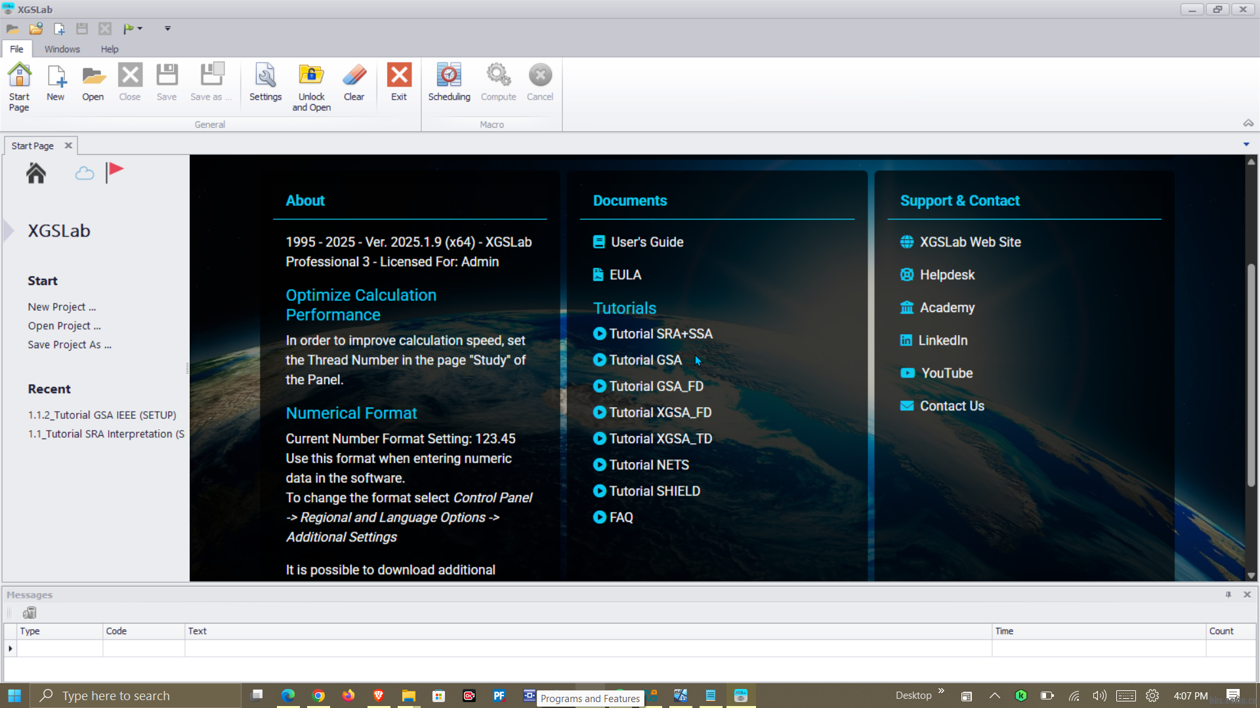1260x708 pixels.
Task: Open the Academy link
Action: 937,307
